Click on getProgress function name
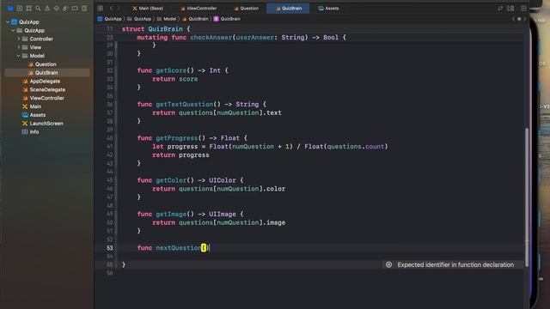Image resolution: width=550 pixels, height=309 pixels. pyautogui.click(x=177, y=138)
